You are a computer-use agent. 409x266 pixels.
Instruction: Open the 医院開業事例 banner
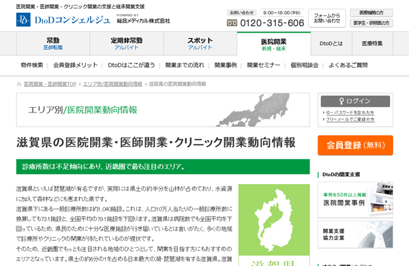[355, 200]
